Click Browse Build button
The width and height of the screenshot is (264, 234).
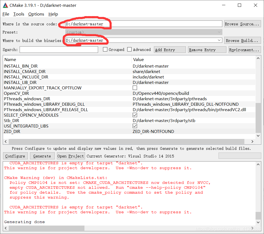[x=242, y=41]
